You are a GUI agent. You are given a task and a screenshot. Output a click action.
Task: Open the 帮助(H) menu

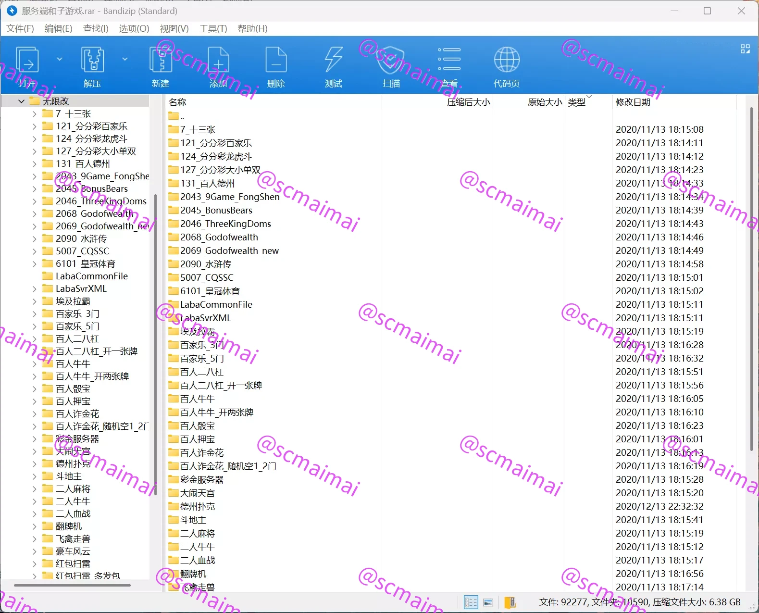(253, 28)
